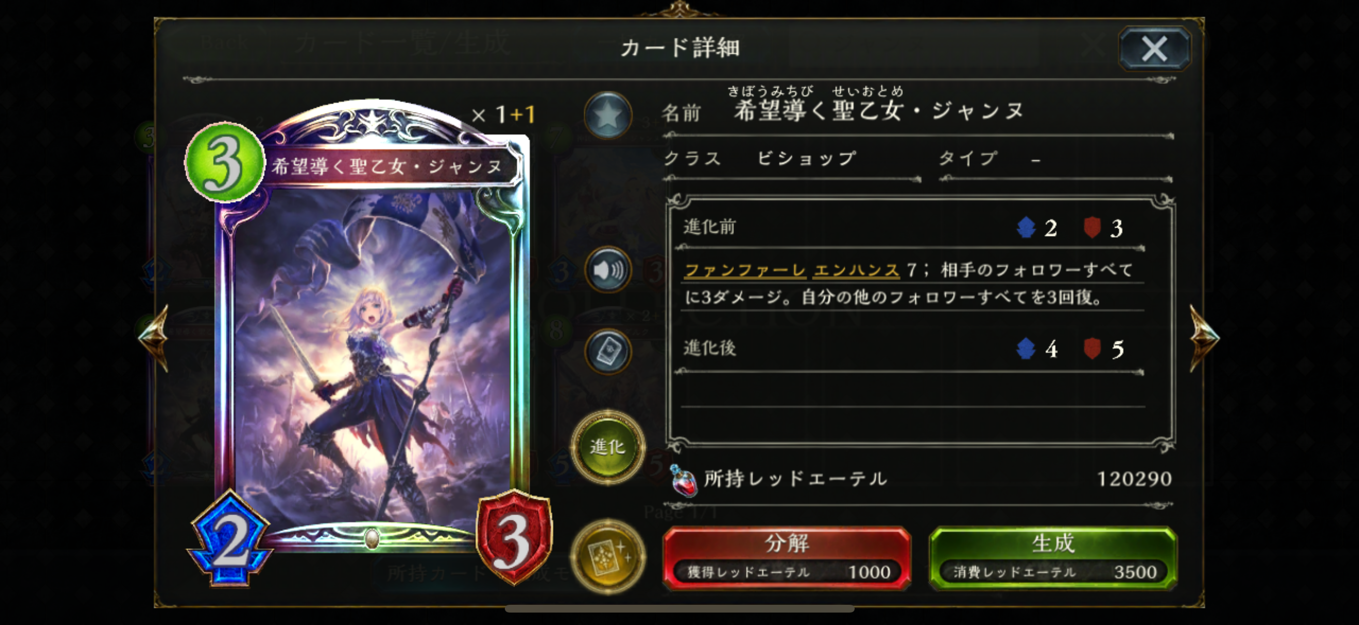
Task: Click the 進化後 blue attack icon
Action: click(1026, 349)
